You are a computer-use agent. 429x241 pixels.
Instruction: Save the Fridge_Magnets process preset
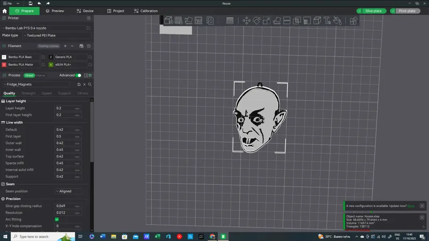[x=79, y=85]
